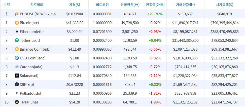Screen dimensions: 245x107
Task: Click Ethereum bitcoin ratio 0.07201590
Action: [102, 32]
